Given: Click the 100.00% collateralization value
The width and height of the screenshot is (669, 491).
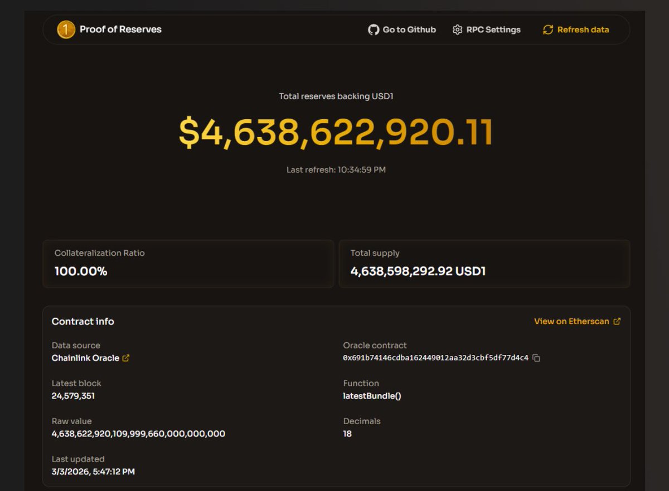Looking at the screenshot, I should (x=81, y=272).
